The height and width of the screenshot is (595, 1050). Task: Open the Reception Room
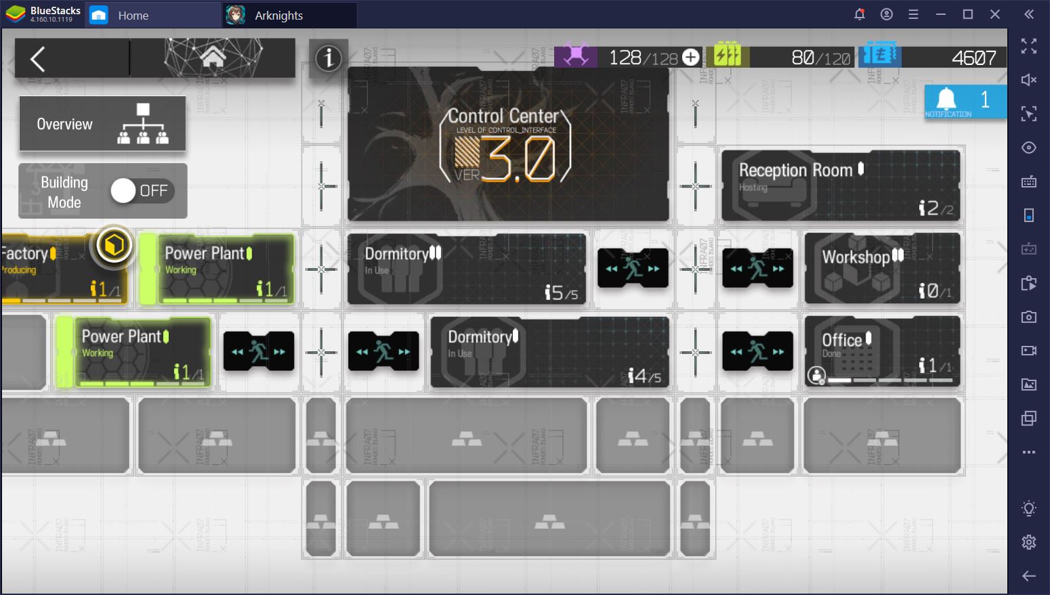[841, 185]
